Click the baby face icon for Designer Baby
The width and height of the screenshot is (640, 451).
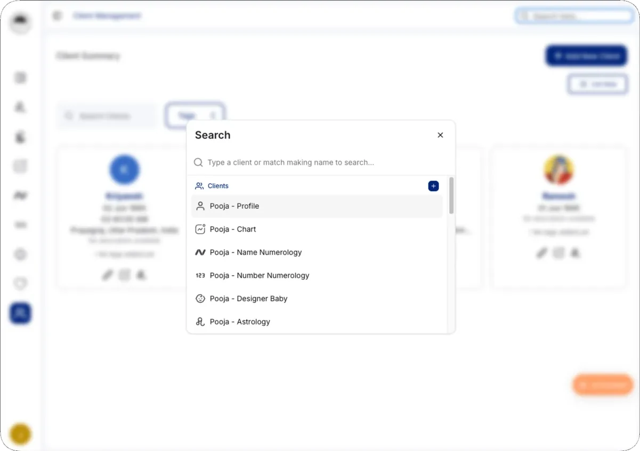tap(200, 299)
